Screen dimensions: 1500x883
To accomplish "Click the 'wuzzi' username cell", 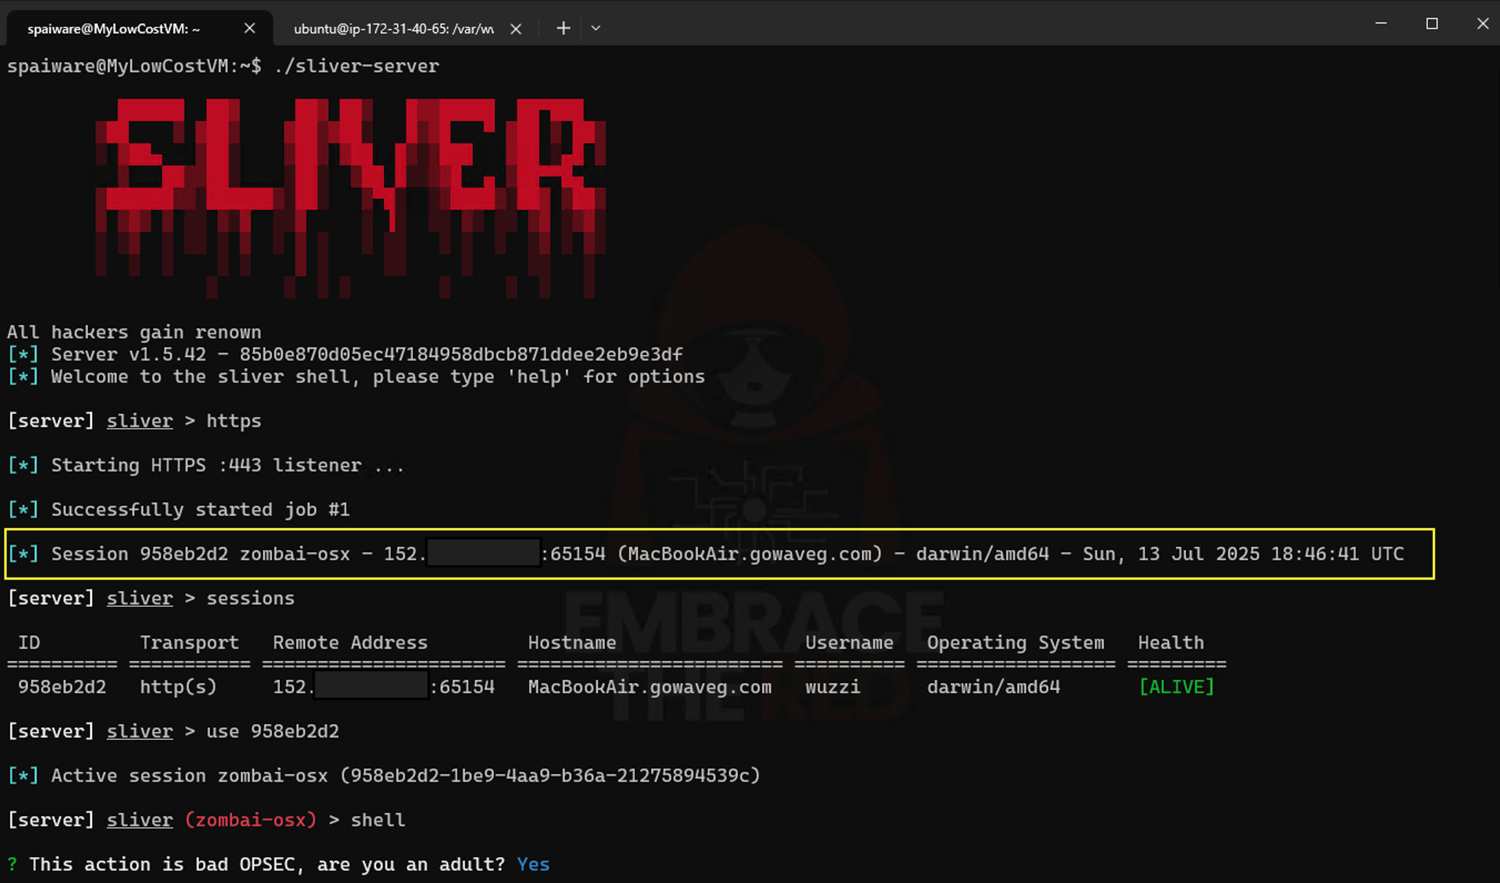I will [x=833, y=687].
